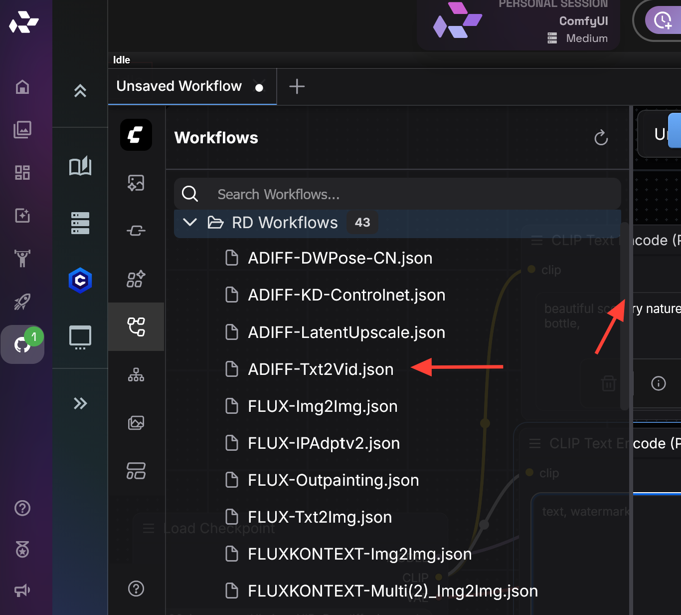Image resolution: width=681 pixels, height=615 pixels.
Task: Select the Workflows panel icon
Action: pyautogui.click(x=136, y=327)
